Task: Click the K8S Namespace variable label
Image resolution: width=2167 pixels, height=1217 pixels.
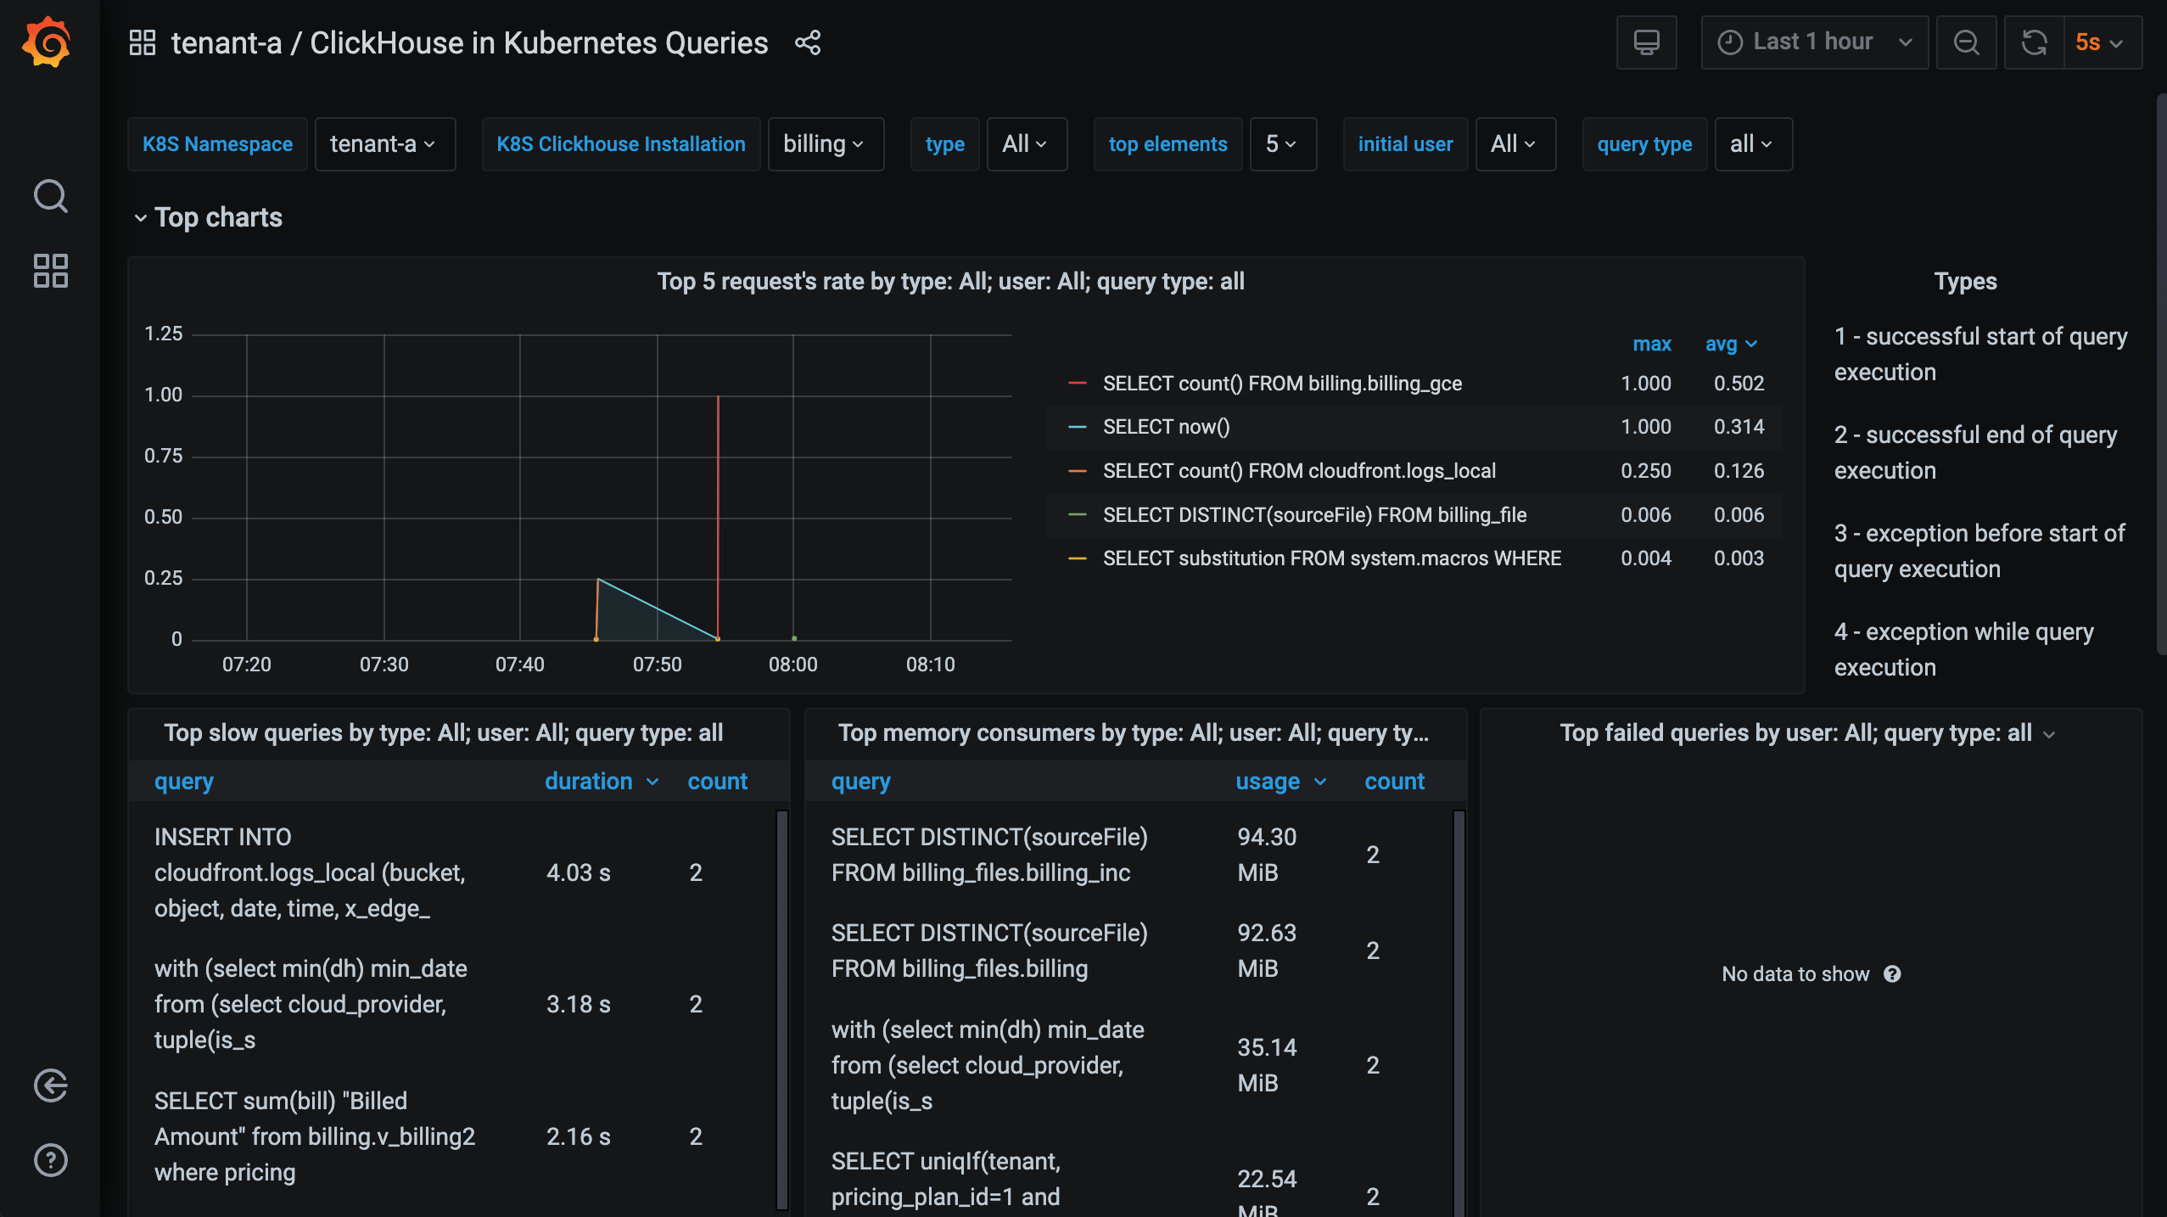Action: [x=217, y=144]
